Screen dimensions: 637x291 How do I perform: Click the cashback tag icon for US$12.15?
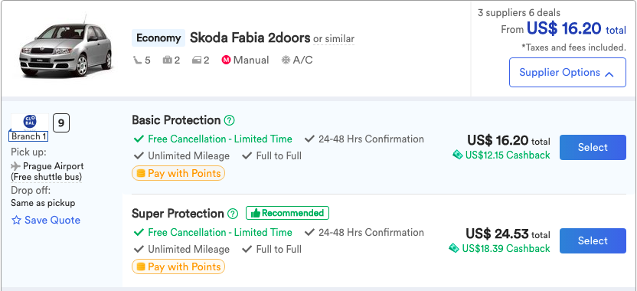[x=457, y=155]
